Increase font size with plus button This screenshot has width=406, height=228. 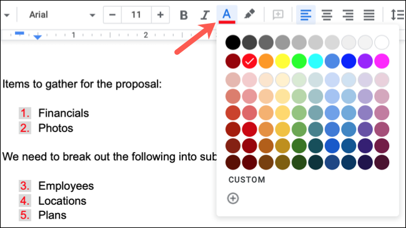(x=161, y=15)
